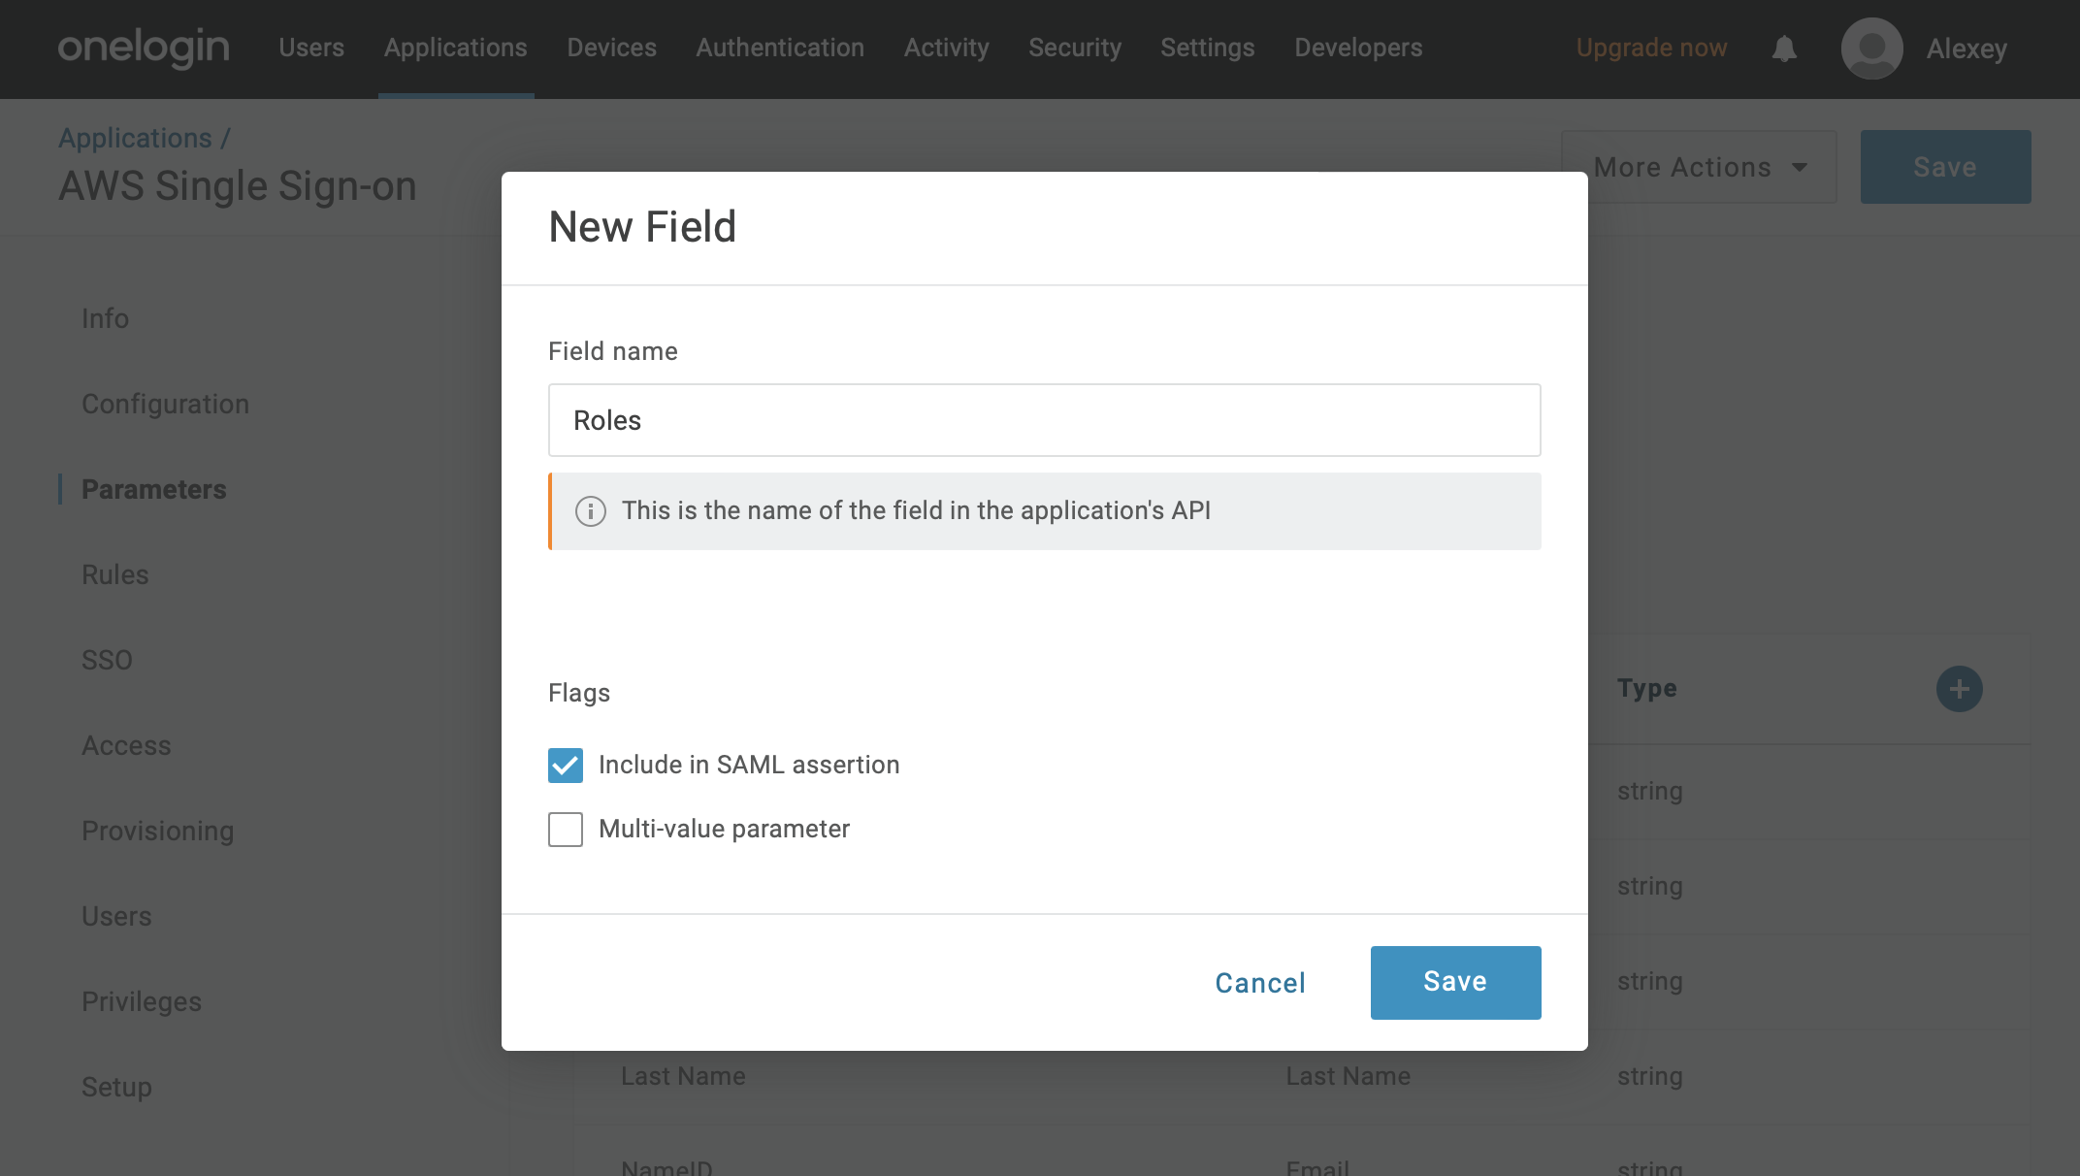Click the Field name input box
This screenshot has height=1176, width=2080.
(1044, 420)
